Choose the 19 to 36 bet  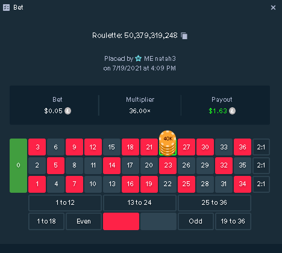click(233, 221)
